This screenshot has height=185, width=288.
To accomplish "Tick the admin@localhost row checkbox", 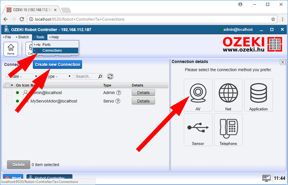I will point(9,93).
